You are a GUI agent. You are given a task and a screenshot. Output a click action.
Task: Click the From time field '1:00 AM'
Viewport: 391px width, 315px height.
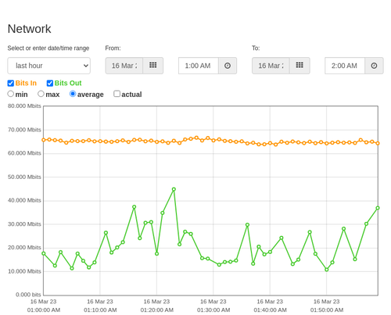point(199,66)
